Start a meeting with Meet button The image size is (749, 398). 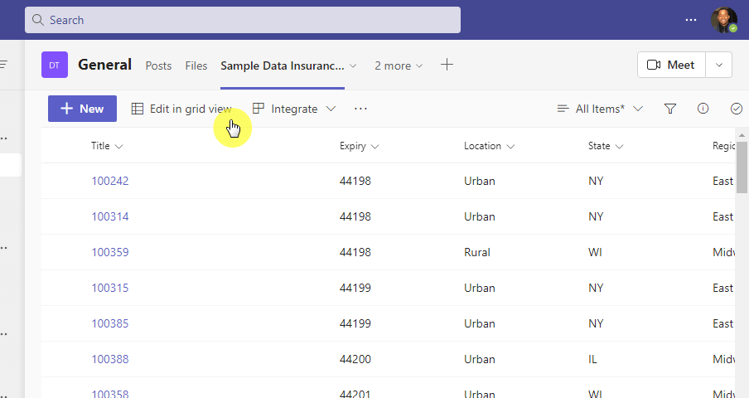pos(671,65)
